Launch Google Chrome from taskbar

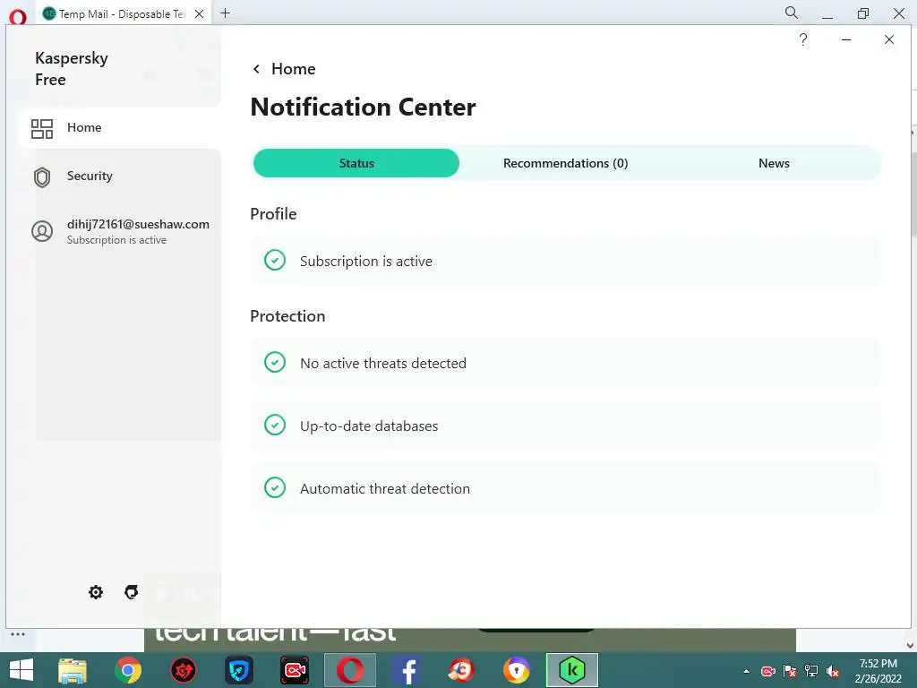[128, 670]
